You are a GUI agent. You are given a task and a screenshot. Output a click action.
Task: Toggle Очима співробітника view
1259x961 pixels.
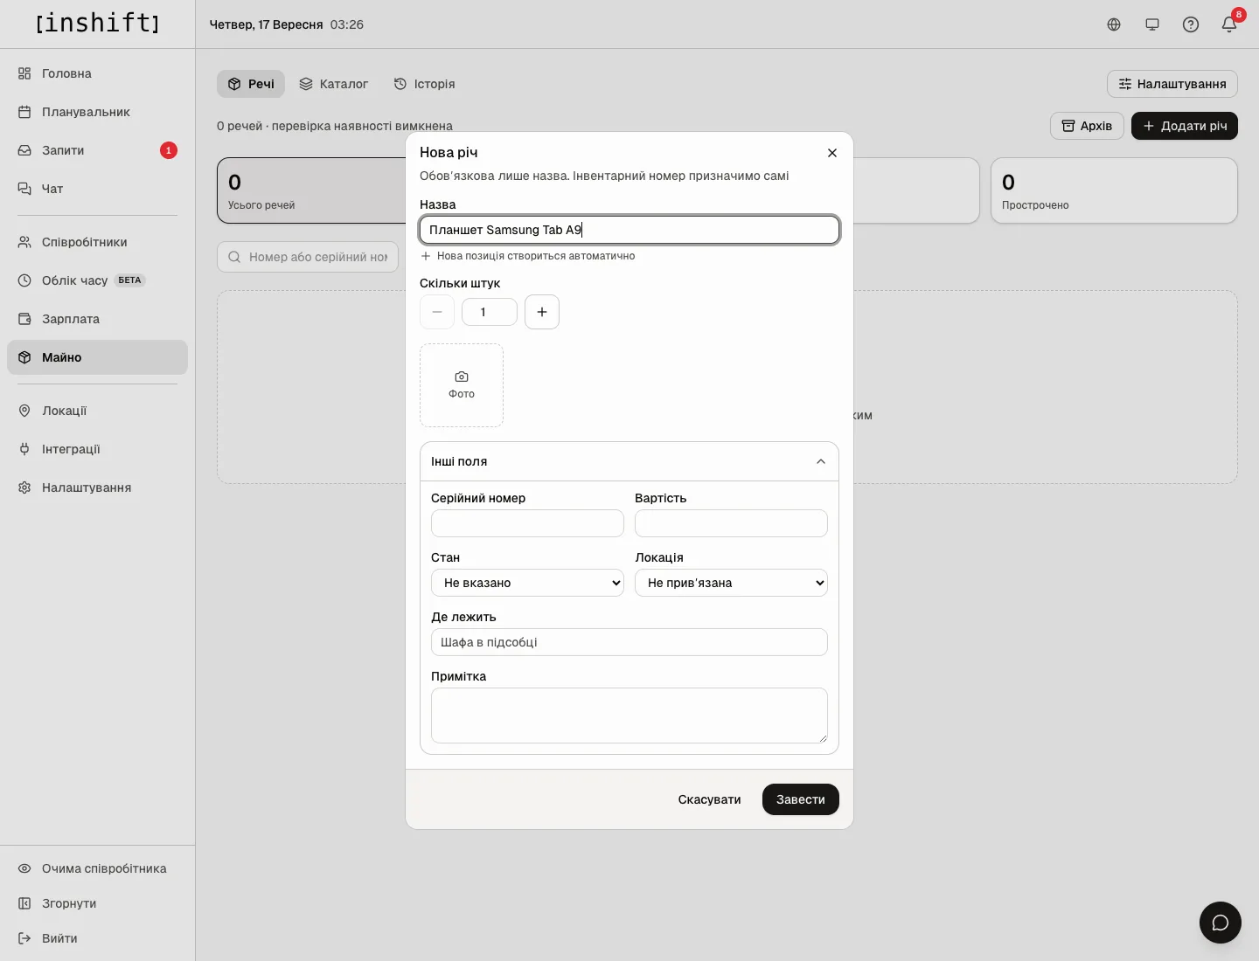click(x=97, y=868)
